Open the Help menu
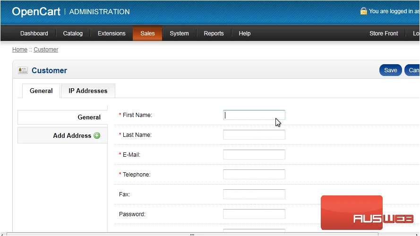Viewport: 420px width, 236px height. tap(245, 34)
